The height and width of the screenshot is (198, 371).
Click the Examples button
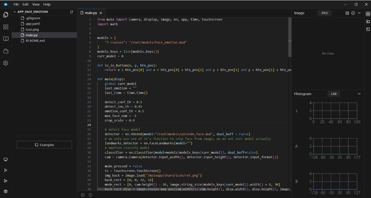[44, 145]
